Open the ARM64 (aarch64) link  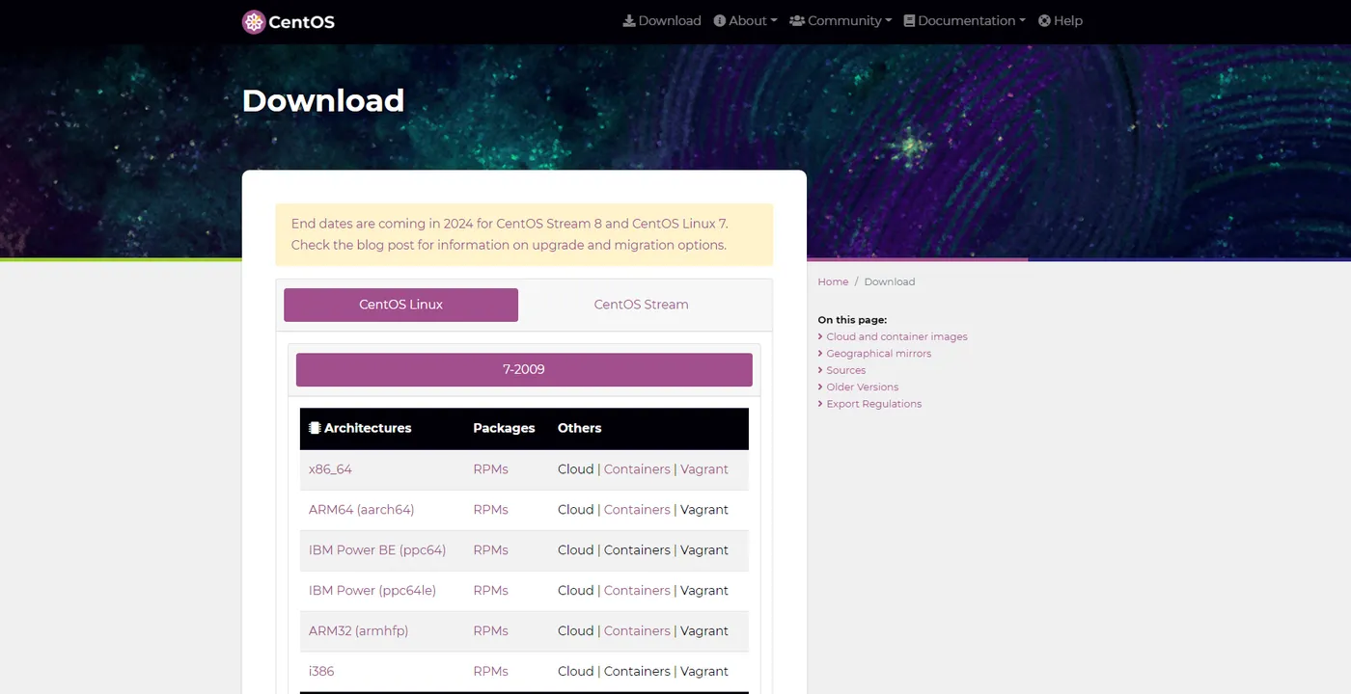click(361, 510)
